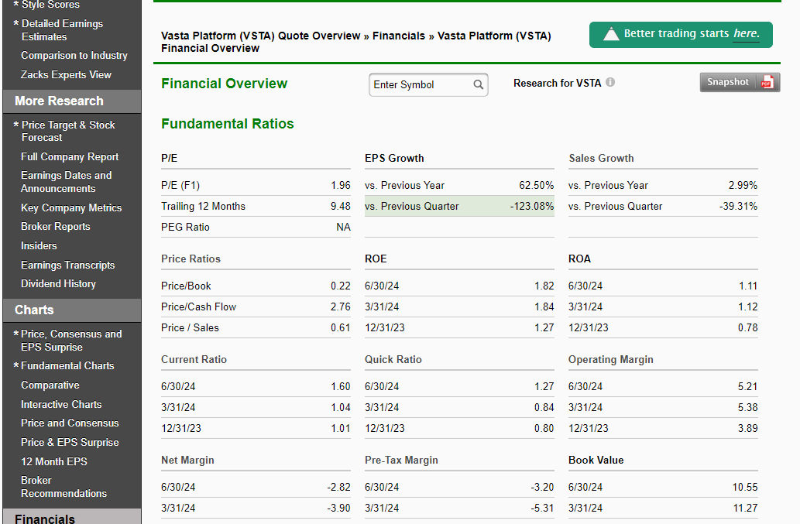Image resolution: width=800 pixels, height=524 pixels.
Task: Click the PDF icon on Snapshot button
Action: pos(767,82)
